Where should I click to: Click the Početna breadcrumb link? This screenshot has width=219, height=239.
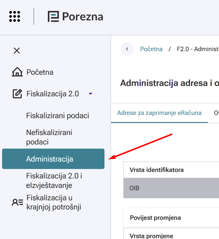coord(151,49)
